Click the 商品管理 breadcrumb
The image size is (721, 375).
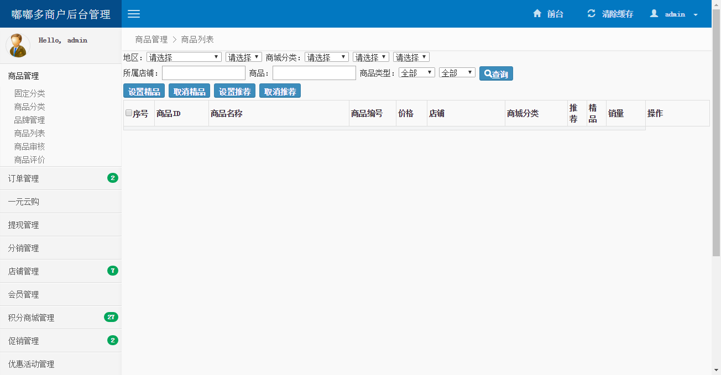(x=151, y=39)
